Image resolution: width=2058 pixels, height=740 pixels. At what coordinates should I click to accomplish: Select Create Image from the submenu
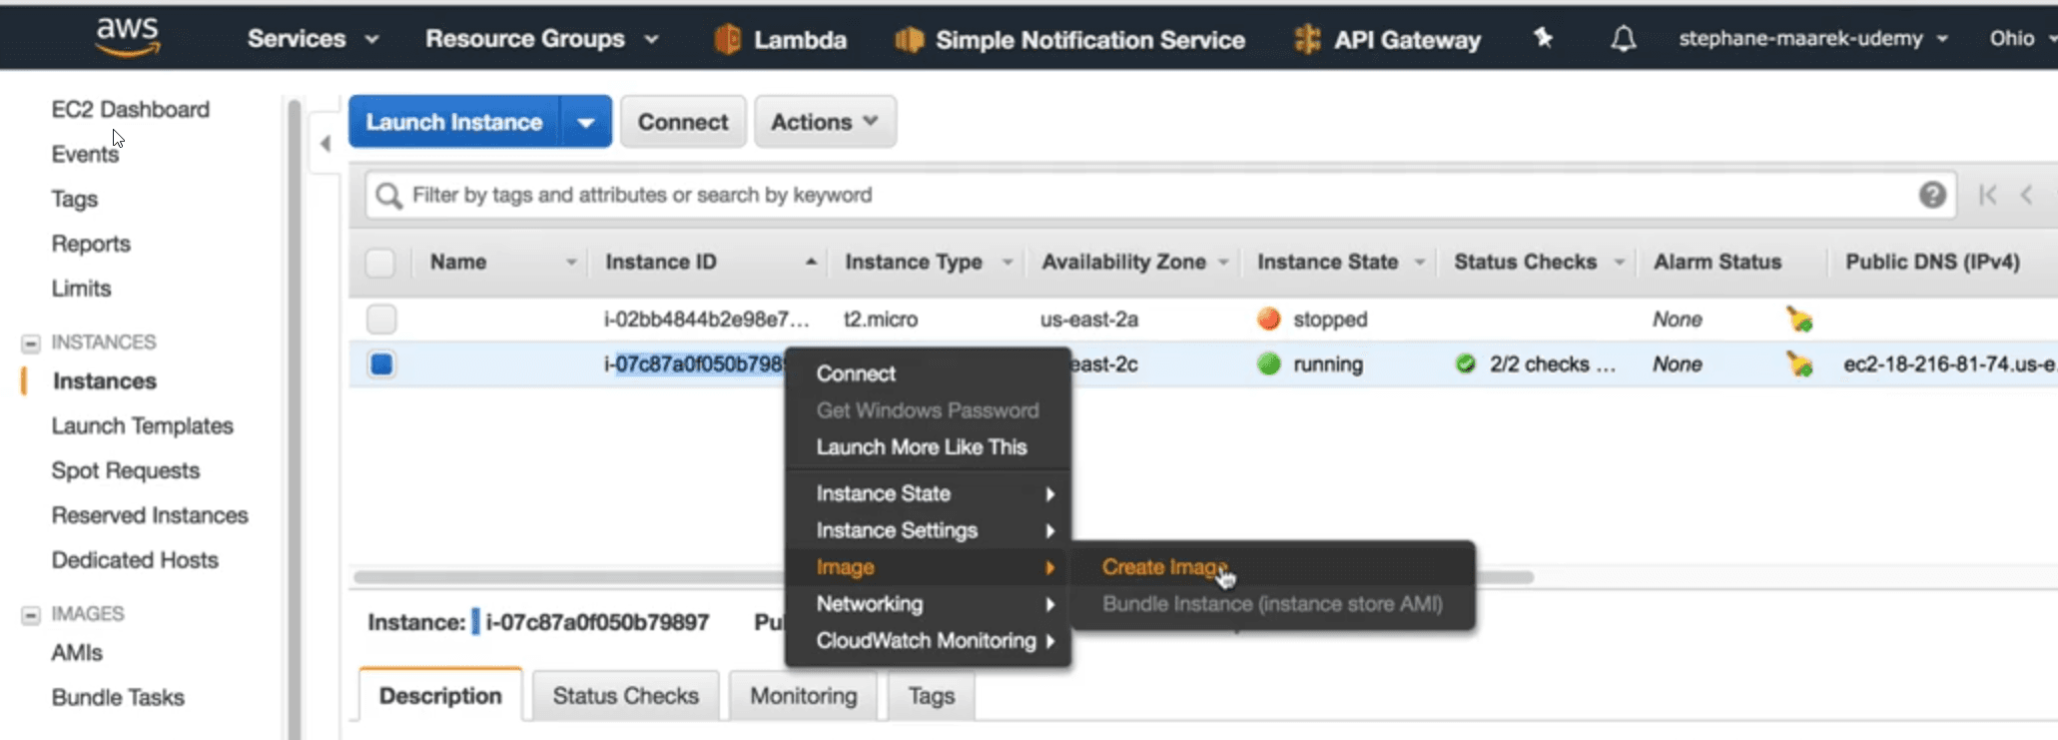[1163, 567]
